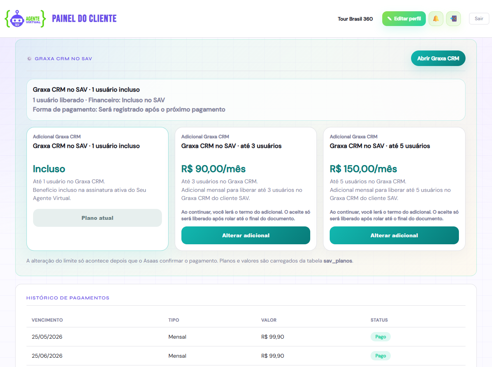Click the Incluso price label
The width and height of the screenshot is (492, 367).
[x=49, y=169]
